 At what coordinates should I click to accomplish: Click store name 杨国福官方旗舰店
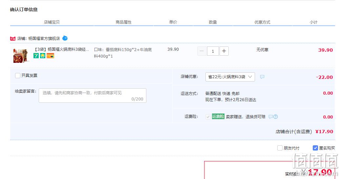[44, 39]
